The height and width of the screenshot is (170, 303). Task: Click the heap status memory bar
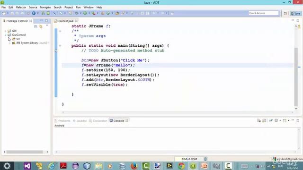click(189, 159)
